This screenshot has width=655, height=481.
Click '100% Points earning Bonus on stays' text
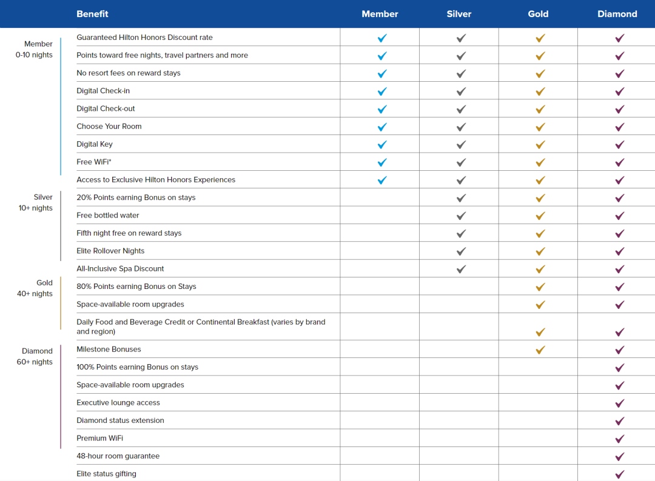138,367
